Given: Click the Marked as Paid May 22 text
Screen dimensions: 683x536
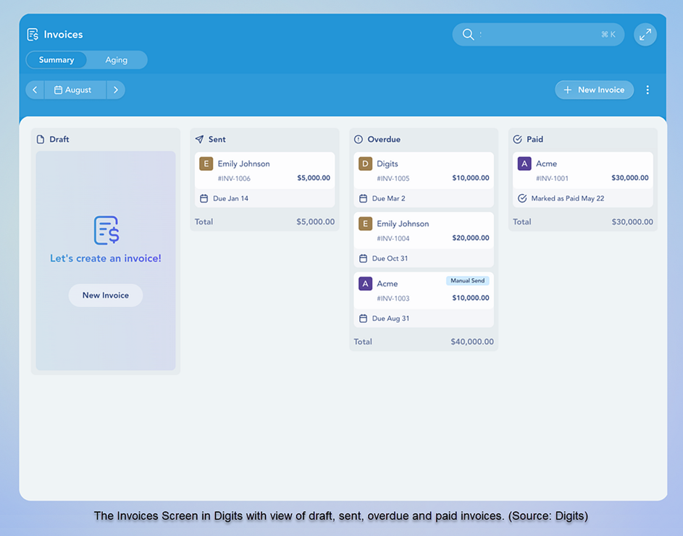Looking at the screenshot, I should (568, 198).
